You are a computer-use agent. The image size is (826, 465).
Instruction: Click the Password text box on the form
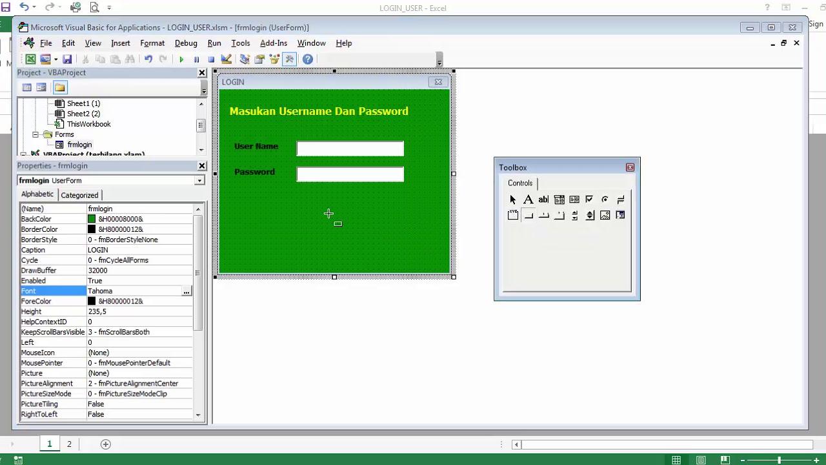coord(350,174)
